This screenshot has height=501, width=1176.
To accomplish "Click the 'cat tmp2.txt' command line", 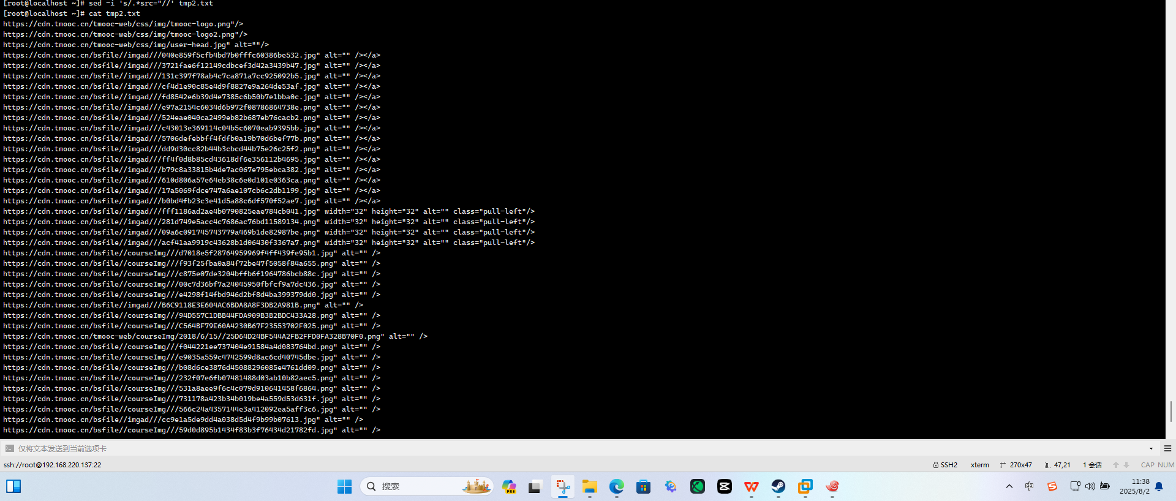I will [72, 13].
